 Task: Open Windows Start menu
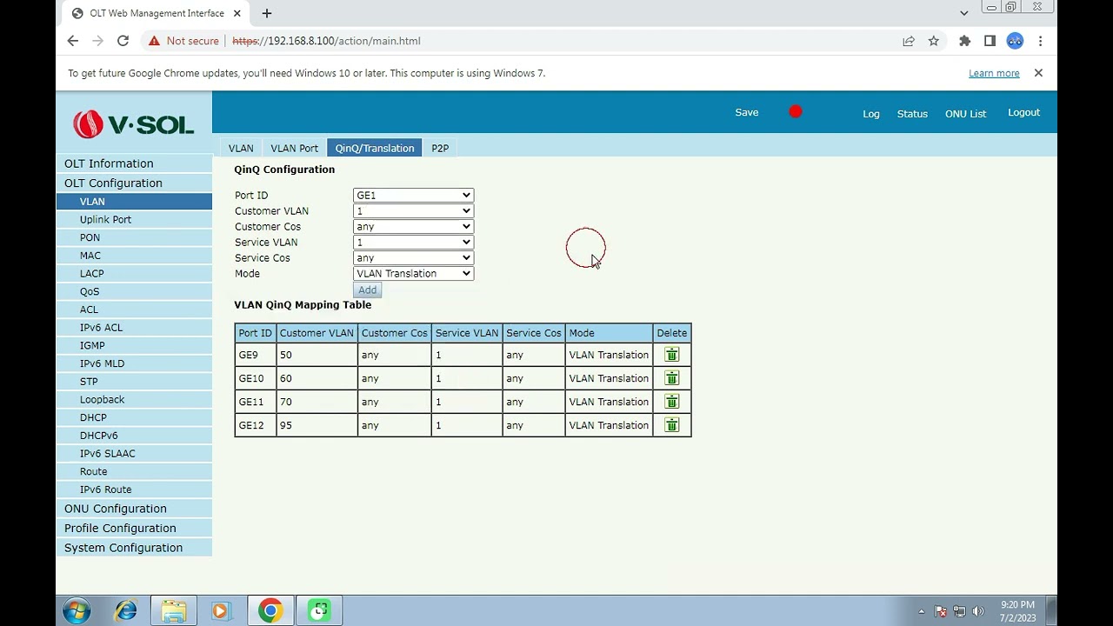pyautogui.click(x=77, y=611)
